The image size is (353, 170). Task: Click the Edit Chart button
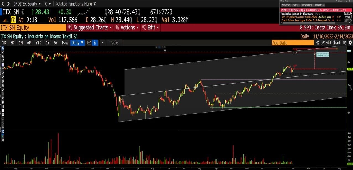coord(331,43)
